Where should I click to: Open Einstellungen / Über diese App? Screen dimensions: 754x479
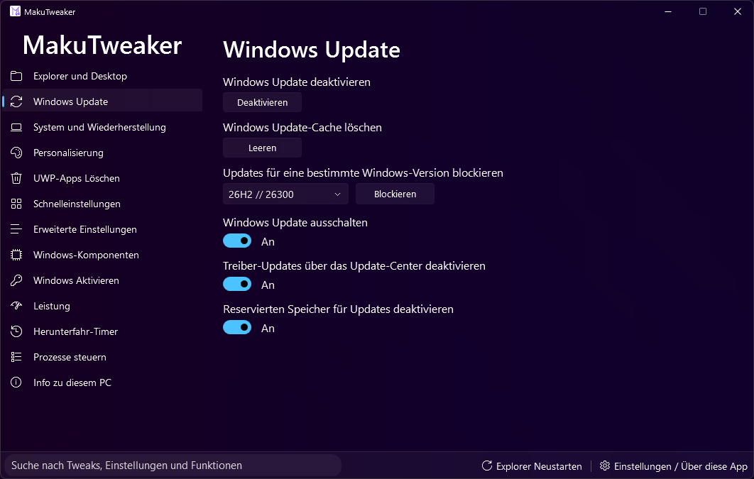tap(674, 466)
